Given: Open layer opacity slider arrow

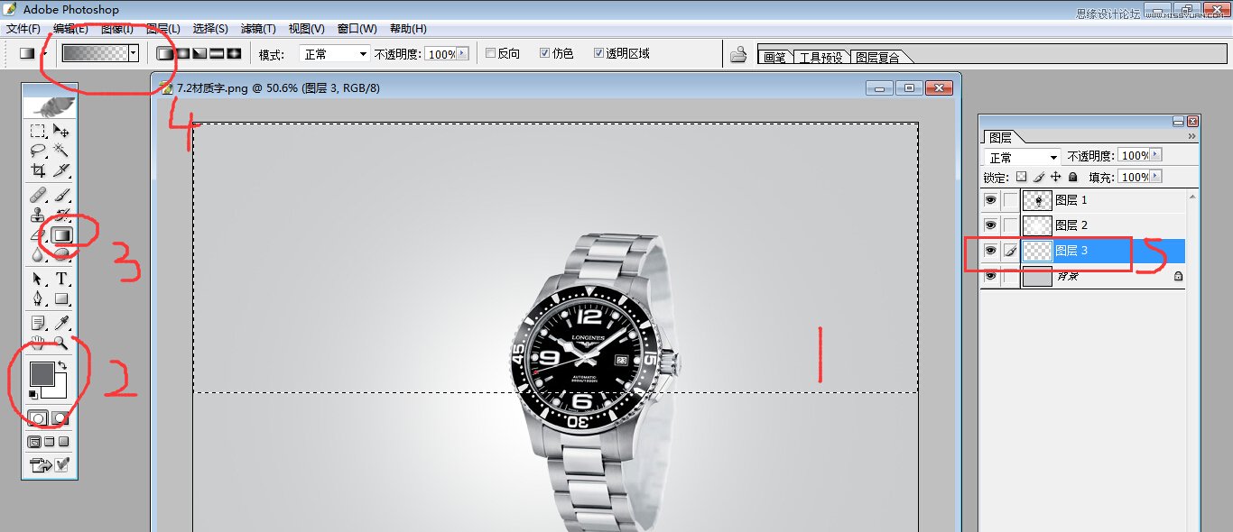Looking at the screenshot, I should 1156,156.
